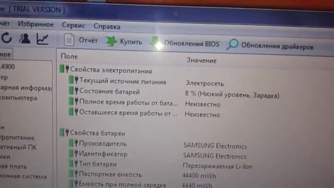
Task: Select the Тип батареи field
Action: (98, 164)
